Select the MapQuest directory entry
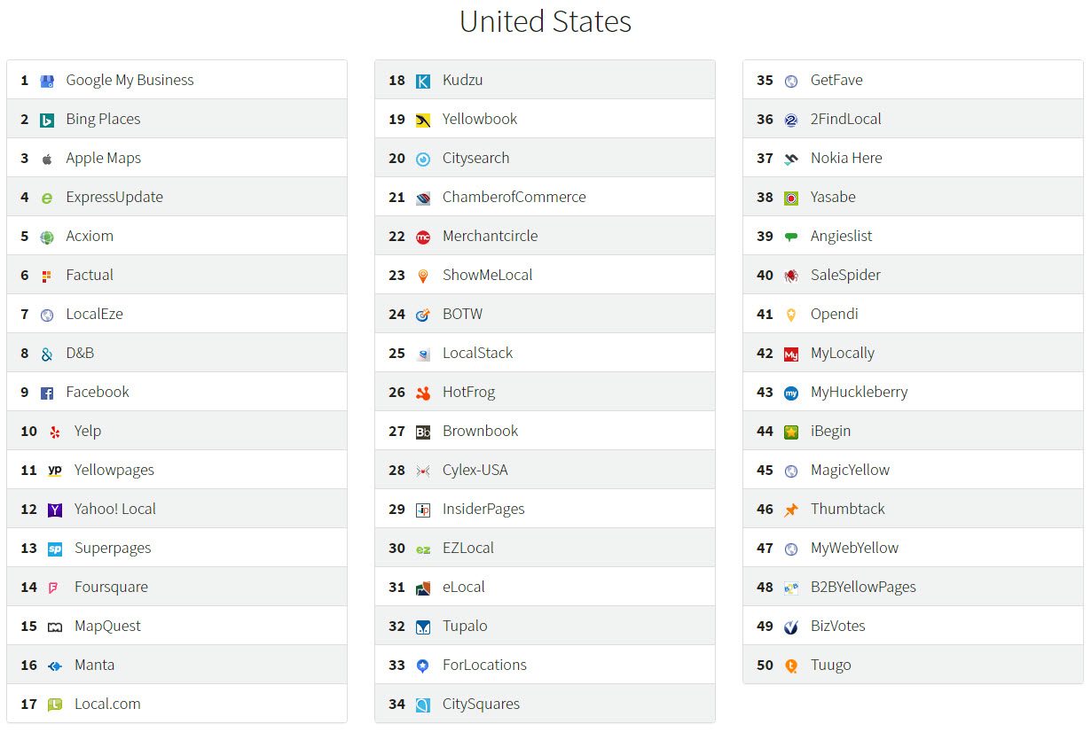 (107, 626)
